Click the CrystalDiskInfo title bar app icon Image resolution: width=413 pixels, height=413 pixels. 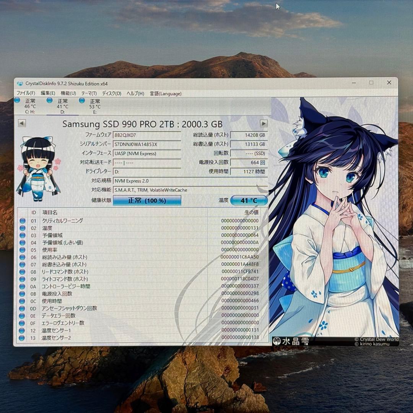tap(20, 83)
